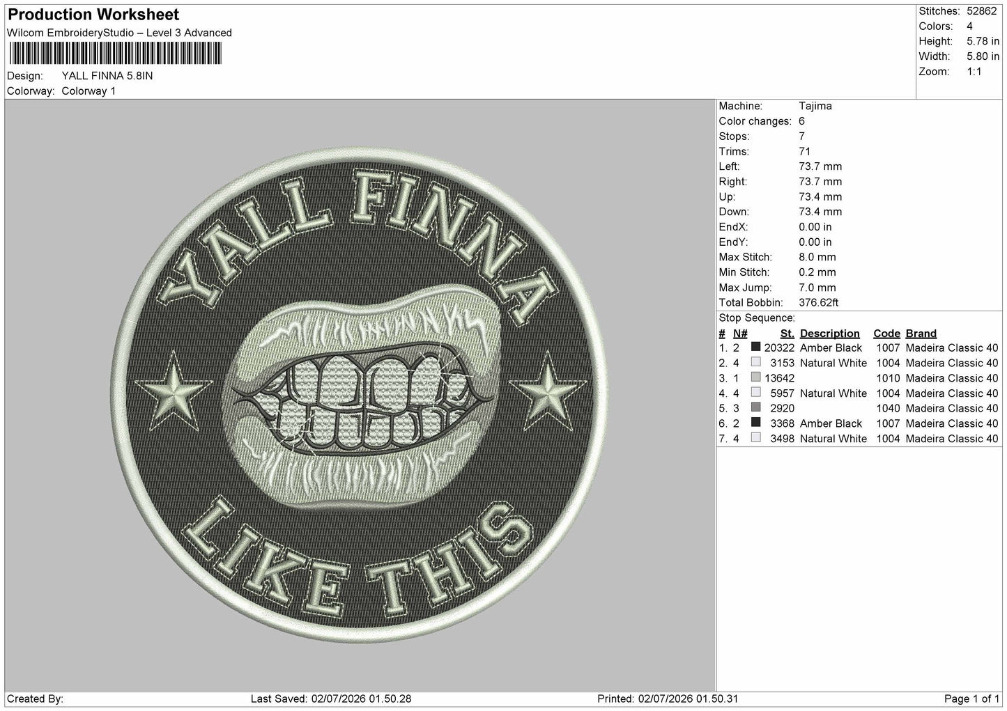
Task: Click the EndX value '0.00 in'
Action: pyautogui.click(x=815, y=227)
